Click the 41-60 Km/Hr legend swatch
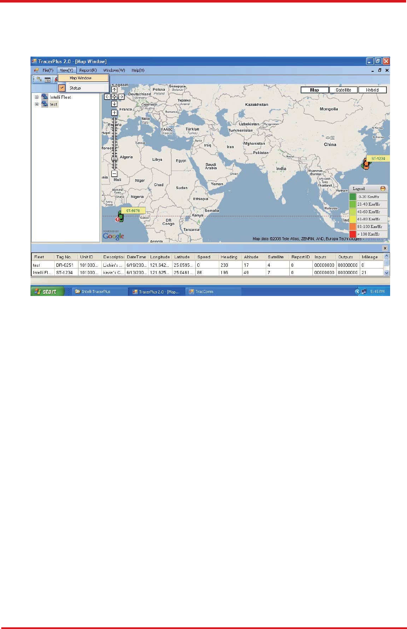The image size is (407, 629). pyautogui.click(x=353, y=211)
